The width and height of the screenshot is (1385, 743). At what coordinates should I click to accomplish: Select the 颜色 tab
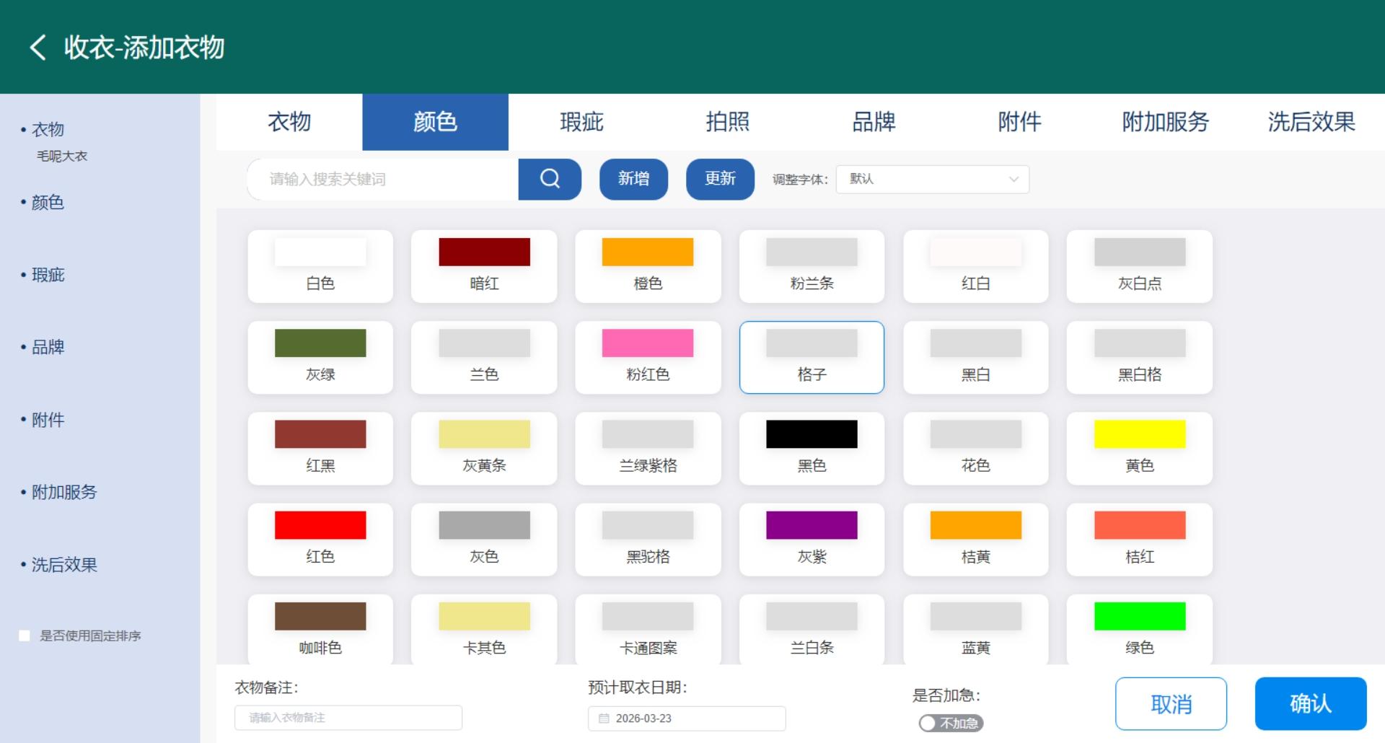pos(435,122)
